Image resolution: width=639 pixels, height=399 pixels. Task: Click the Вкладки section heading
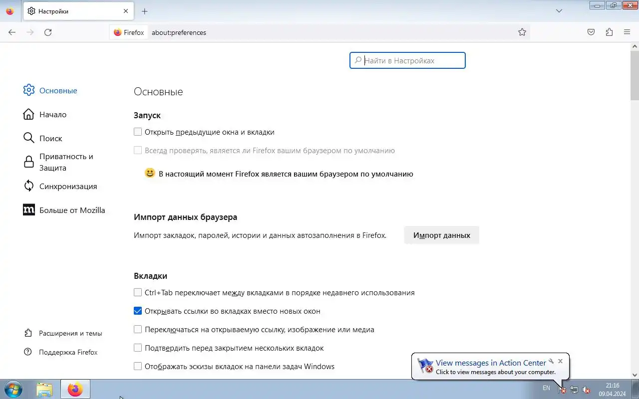(150, 276)
